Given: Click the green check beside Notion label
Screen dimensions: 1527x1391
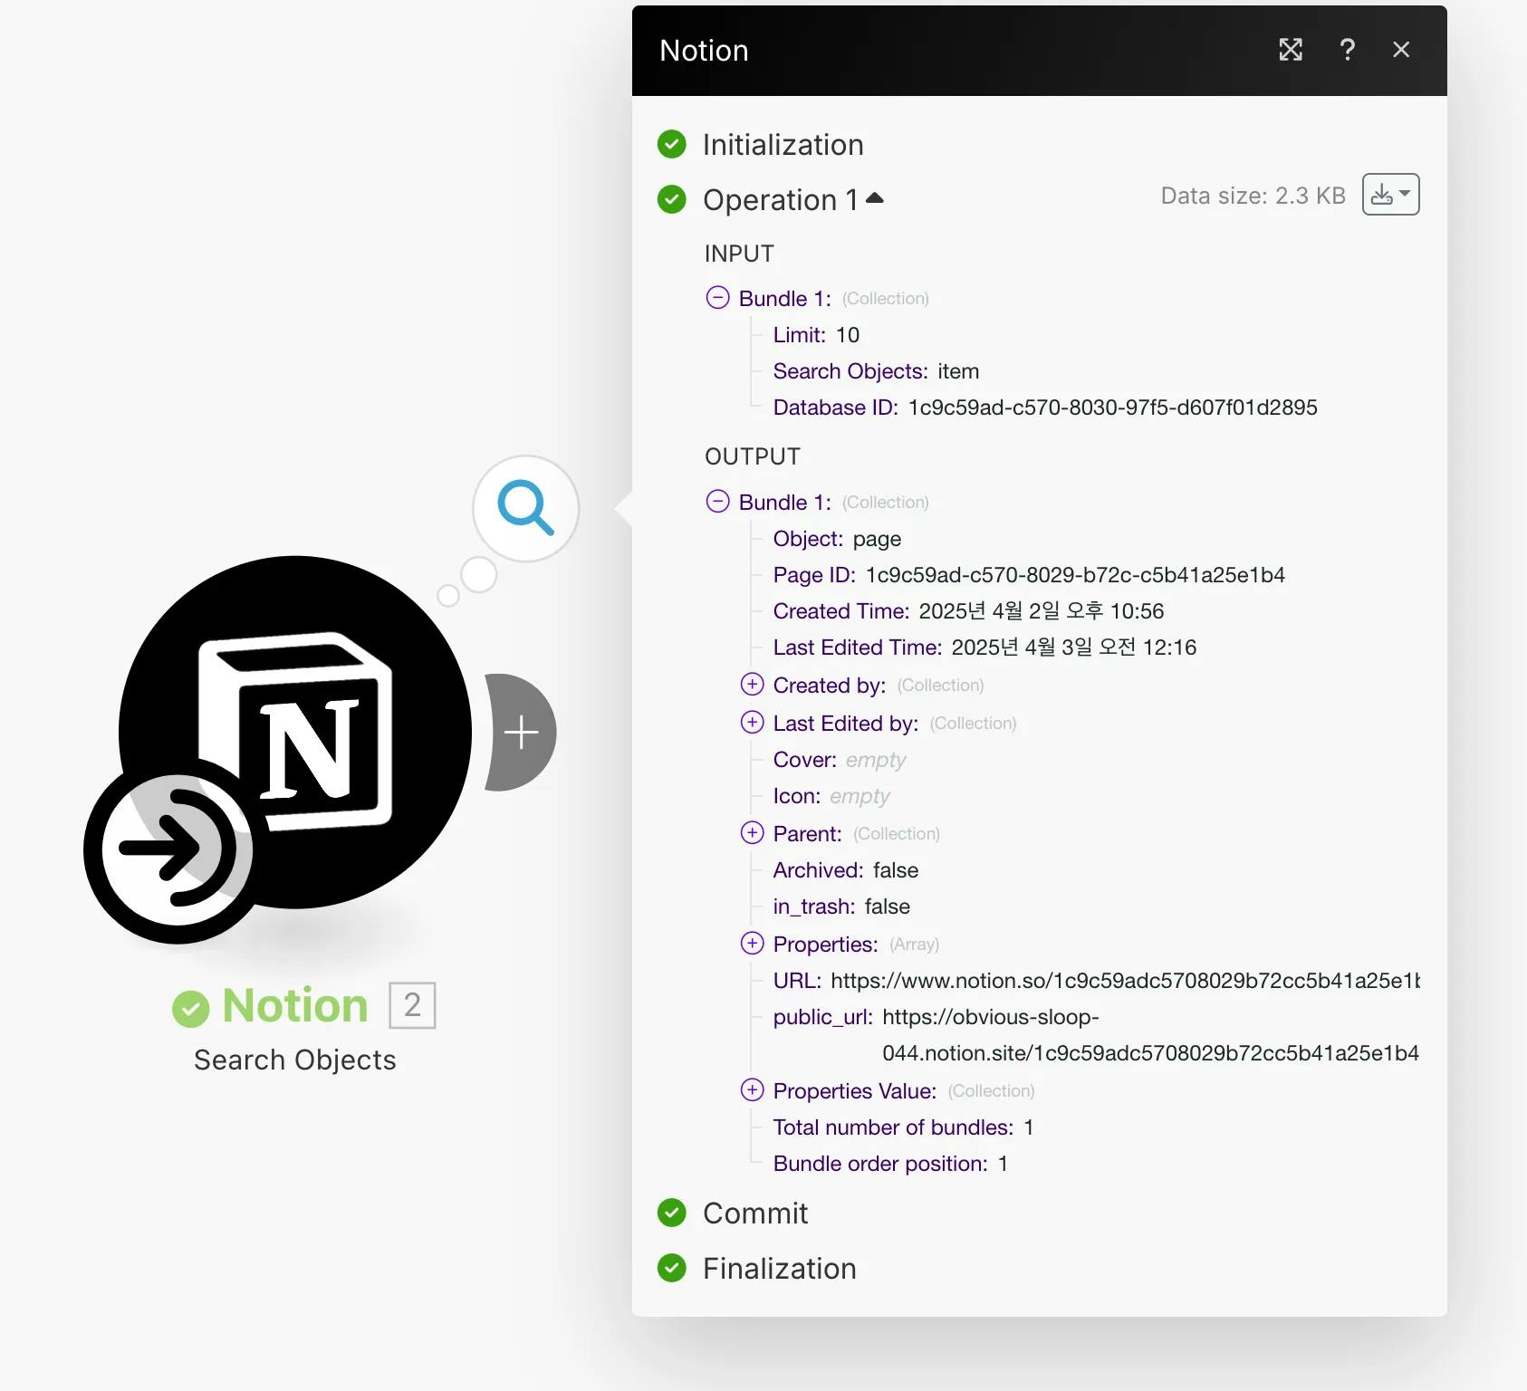Looking at the screenshot, I should [190, 1008].
